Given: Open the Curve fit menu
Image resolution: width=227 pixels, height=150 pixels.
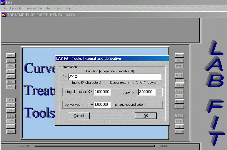Looking at the screenshot, I should point(16,8).
